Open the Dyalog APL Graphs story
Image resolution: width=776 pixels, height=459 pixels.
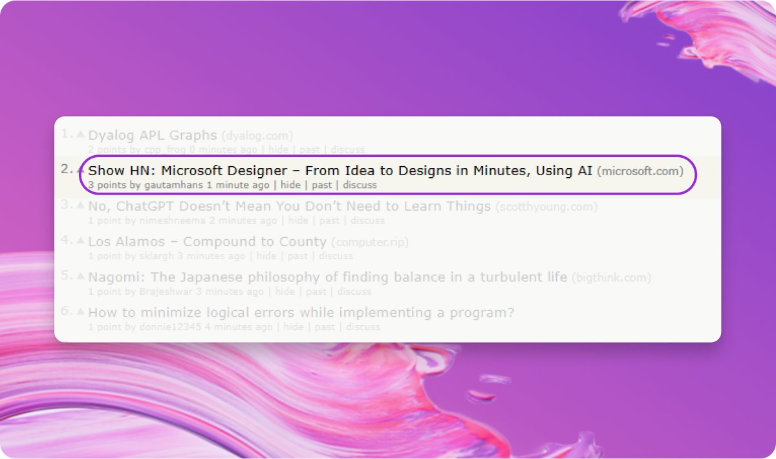point(153,136)
